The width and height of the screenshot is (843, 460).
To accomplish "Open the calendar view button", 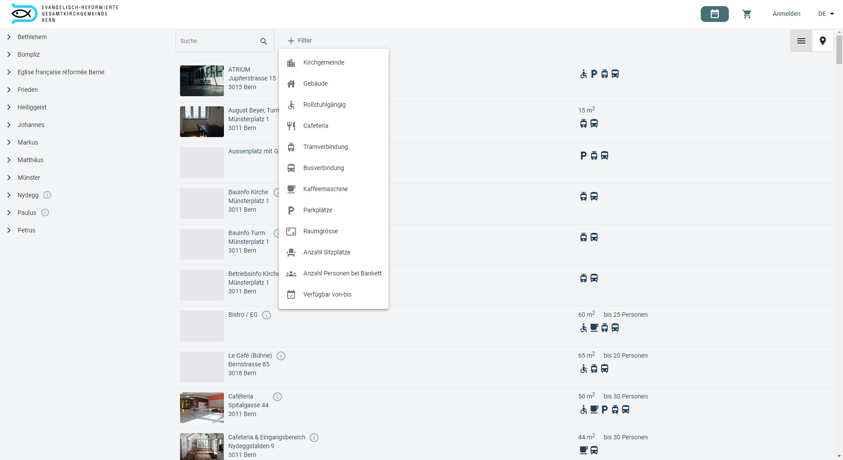I will [714, 14].
